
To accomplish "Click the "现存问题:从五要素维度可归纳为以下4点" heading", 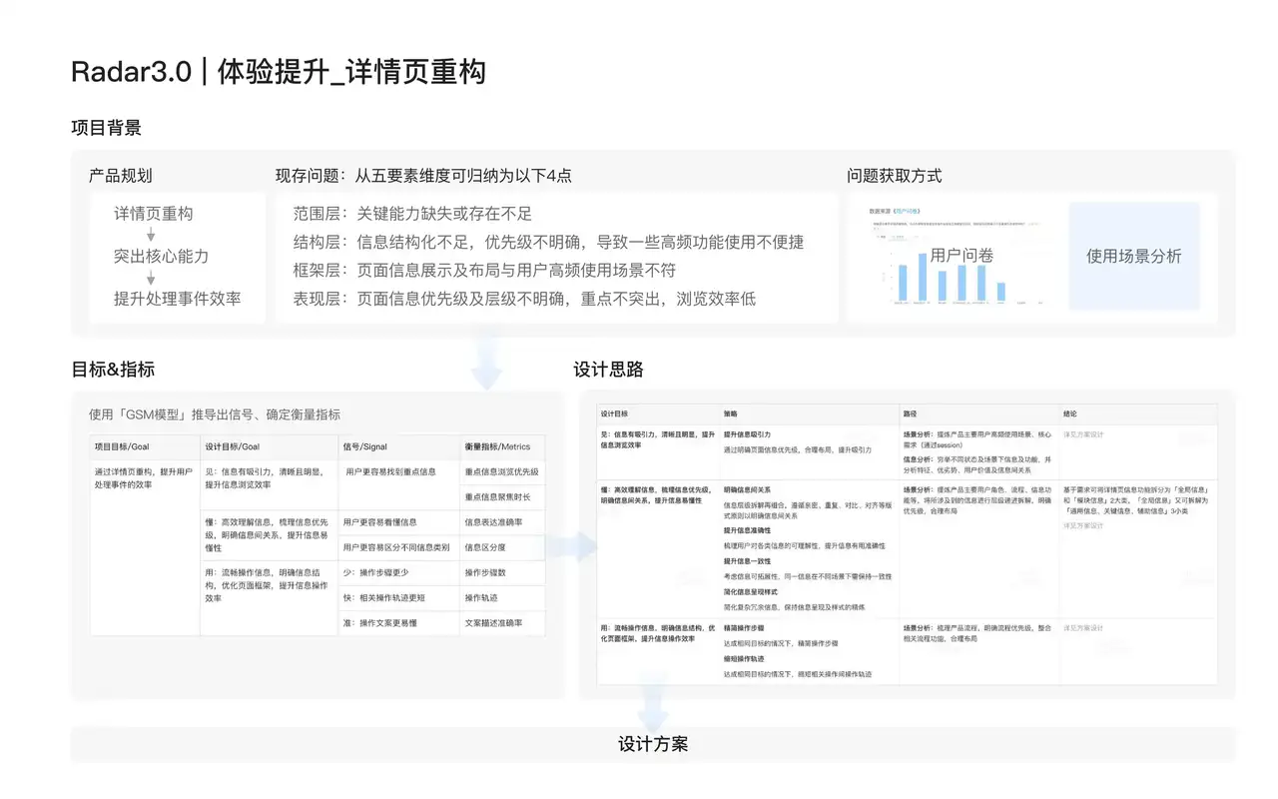I will [x=423, y=176].
